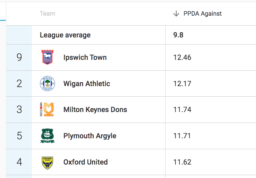This screenshot has width=256, height=178.
Task: Sort table by Team column header
Action: coord(47,13)
